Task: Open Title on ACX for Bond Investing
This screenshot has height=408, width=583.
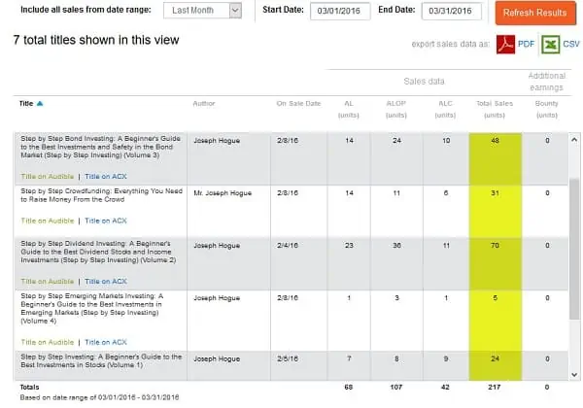Action: pos(106,176)
